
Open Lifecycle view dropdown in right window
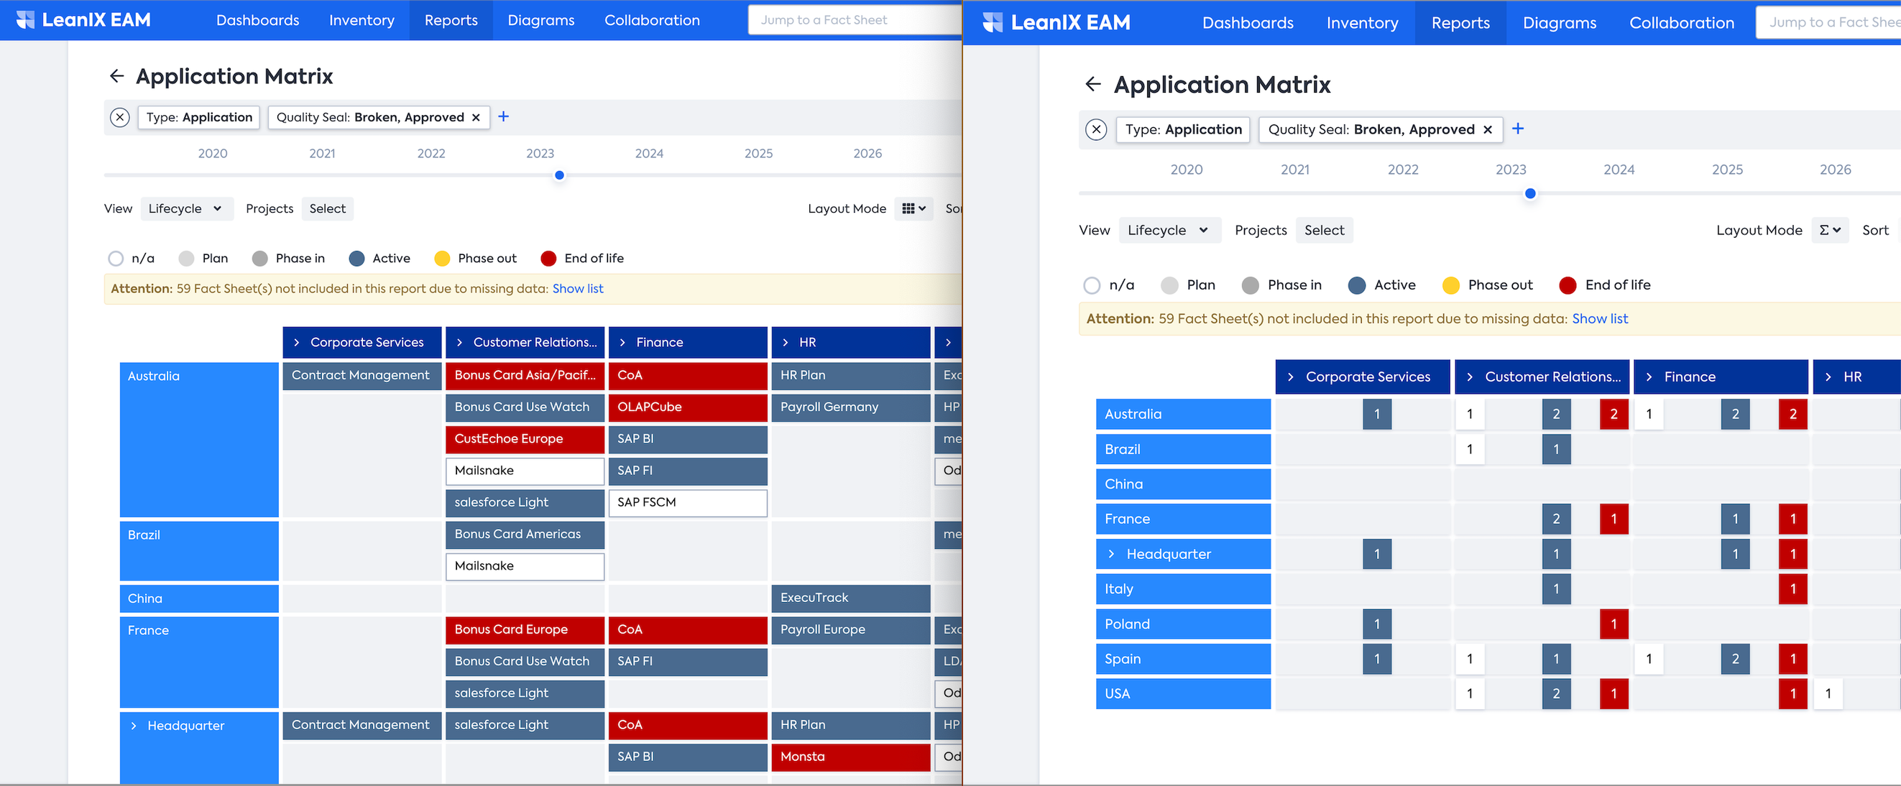1169,230
